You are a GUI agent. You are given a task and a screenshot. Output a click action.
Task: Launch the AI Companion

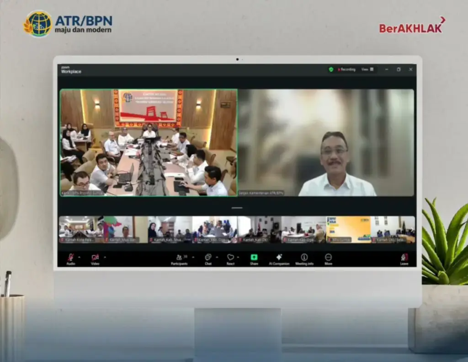click(279, 259)
